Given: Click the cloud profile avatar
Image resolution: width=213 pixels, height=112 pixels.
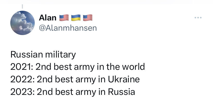Looking at the screenshot, I should coord(22,23).
